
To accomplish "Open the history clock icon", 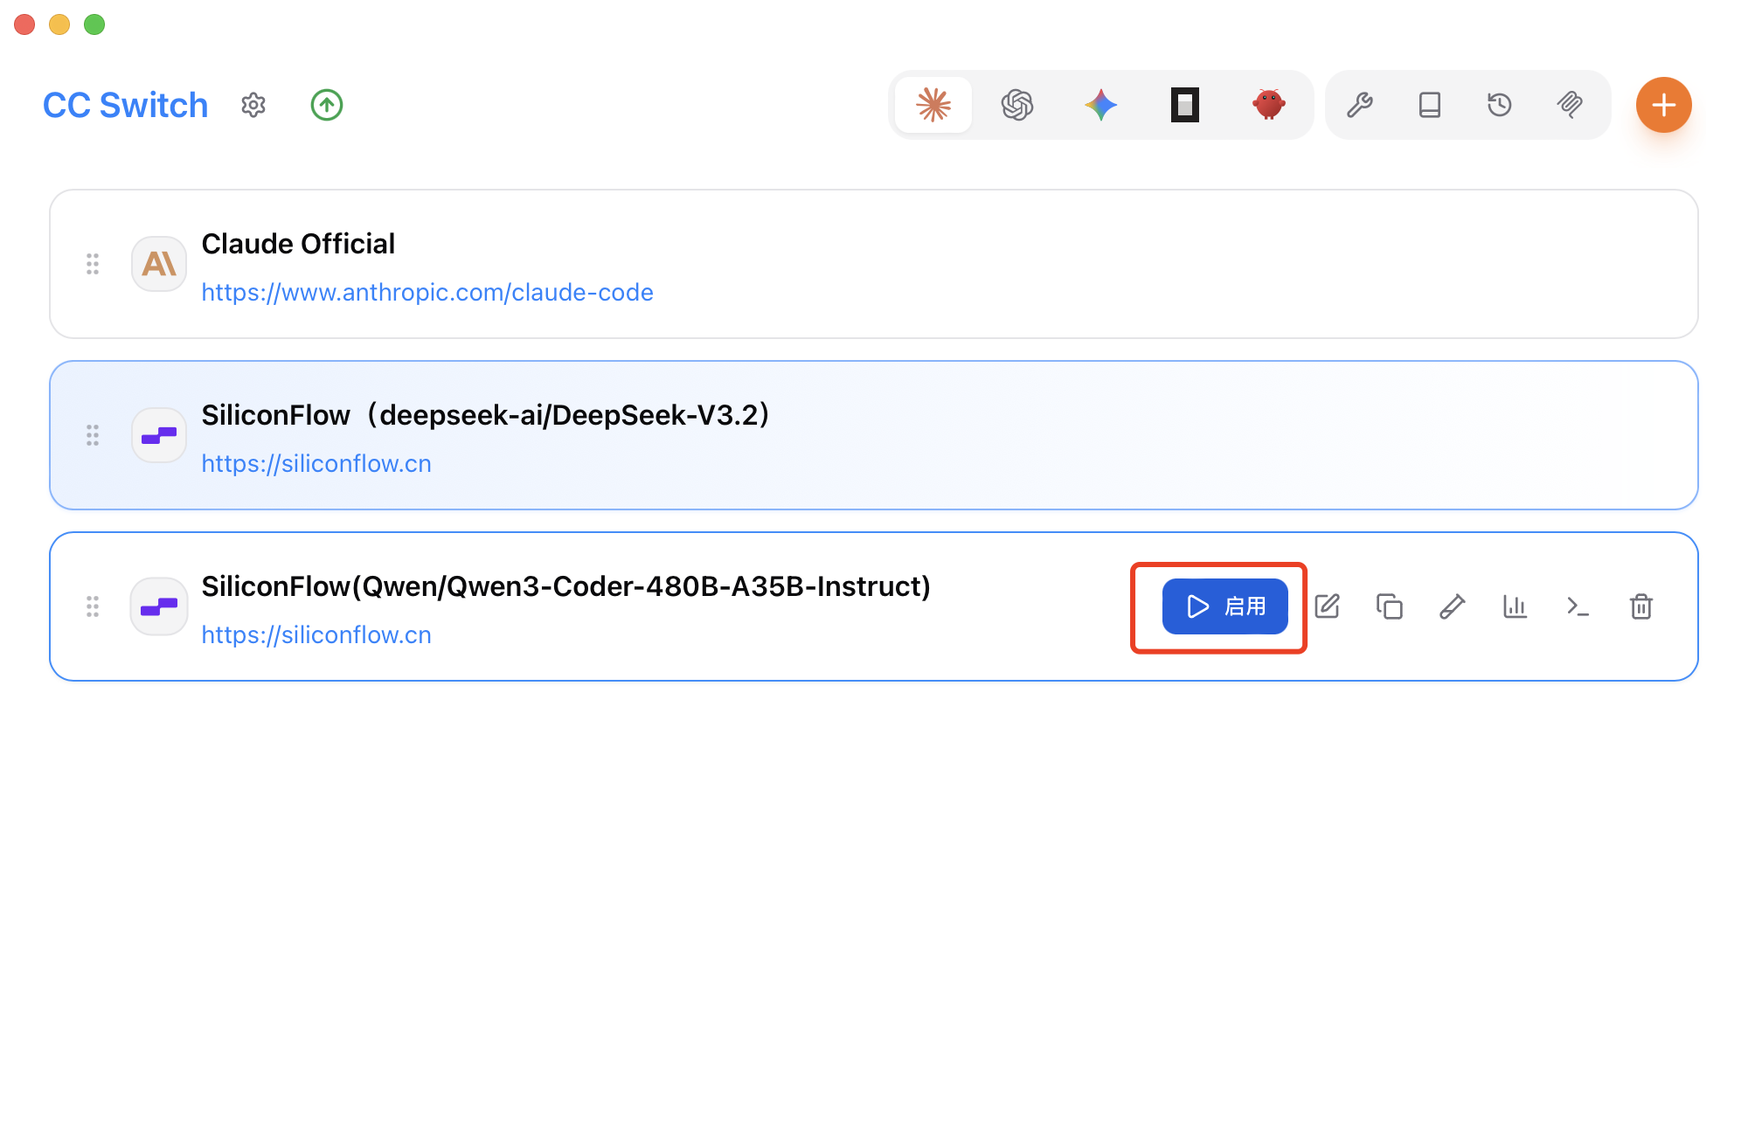I will click(1500, 105).
